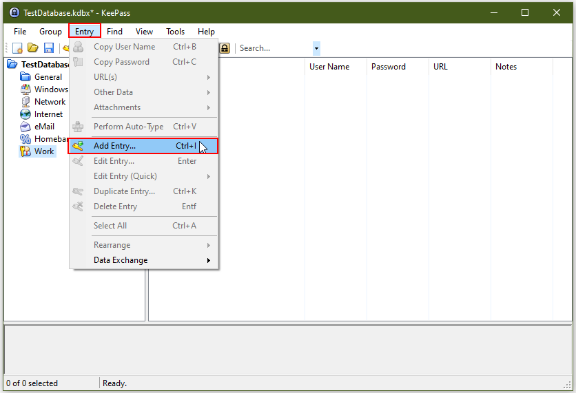Sort by the User Name column header
The height and width of the screenshot is (393, 576).
336,67
